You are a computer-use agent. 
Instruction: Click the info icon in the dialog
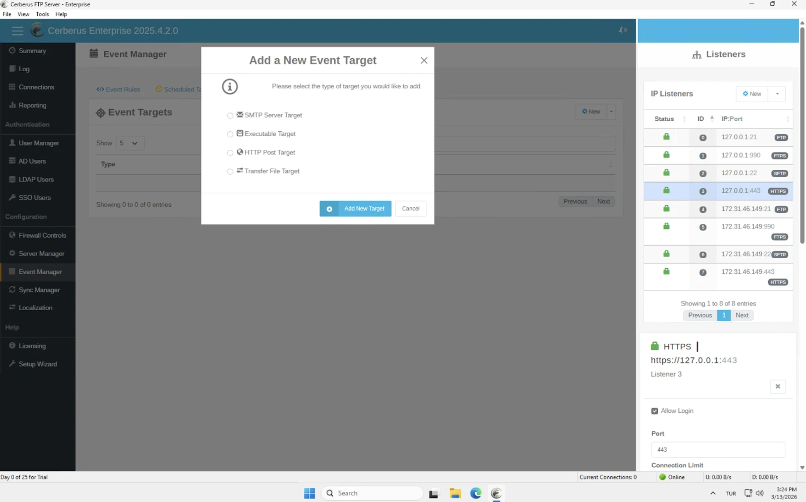pyautogui.click(x=230, y=87)
